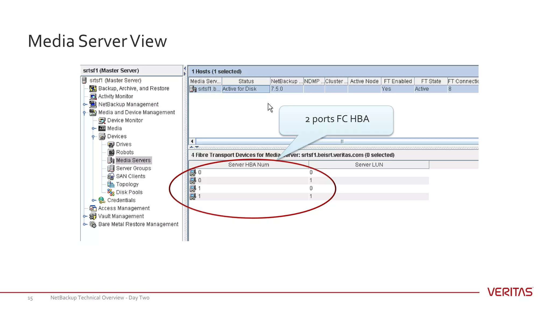Open the Drives node
Screen dimensions: 551x310
(124, 144)
